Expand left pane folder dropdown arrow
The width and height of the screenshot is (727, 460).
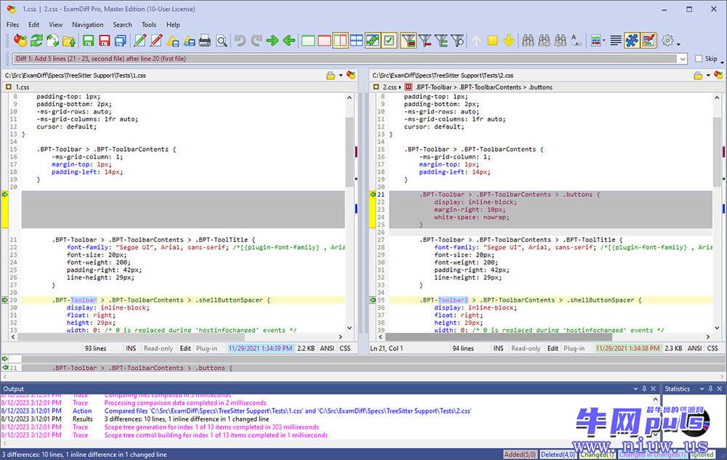coord(341,76)
